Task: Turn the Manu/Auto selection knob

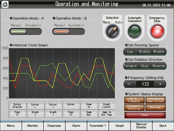Action: coord(112,31)
